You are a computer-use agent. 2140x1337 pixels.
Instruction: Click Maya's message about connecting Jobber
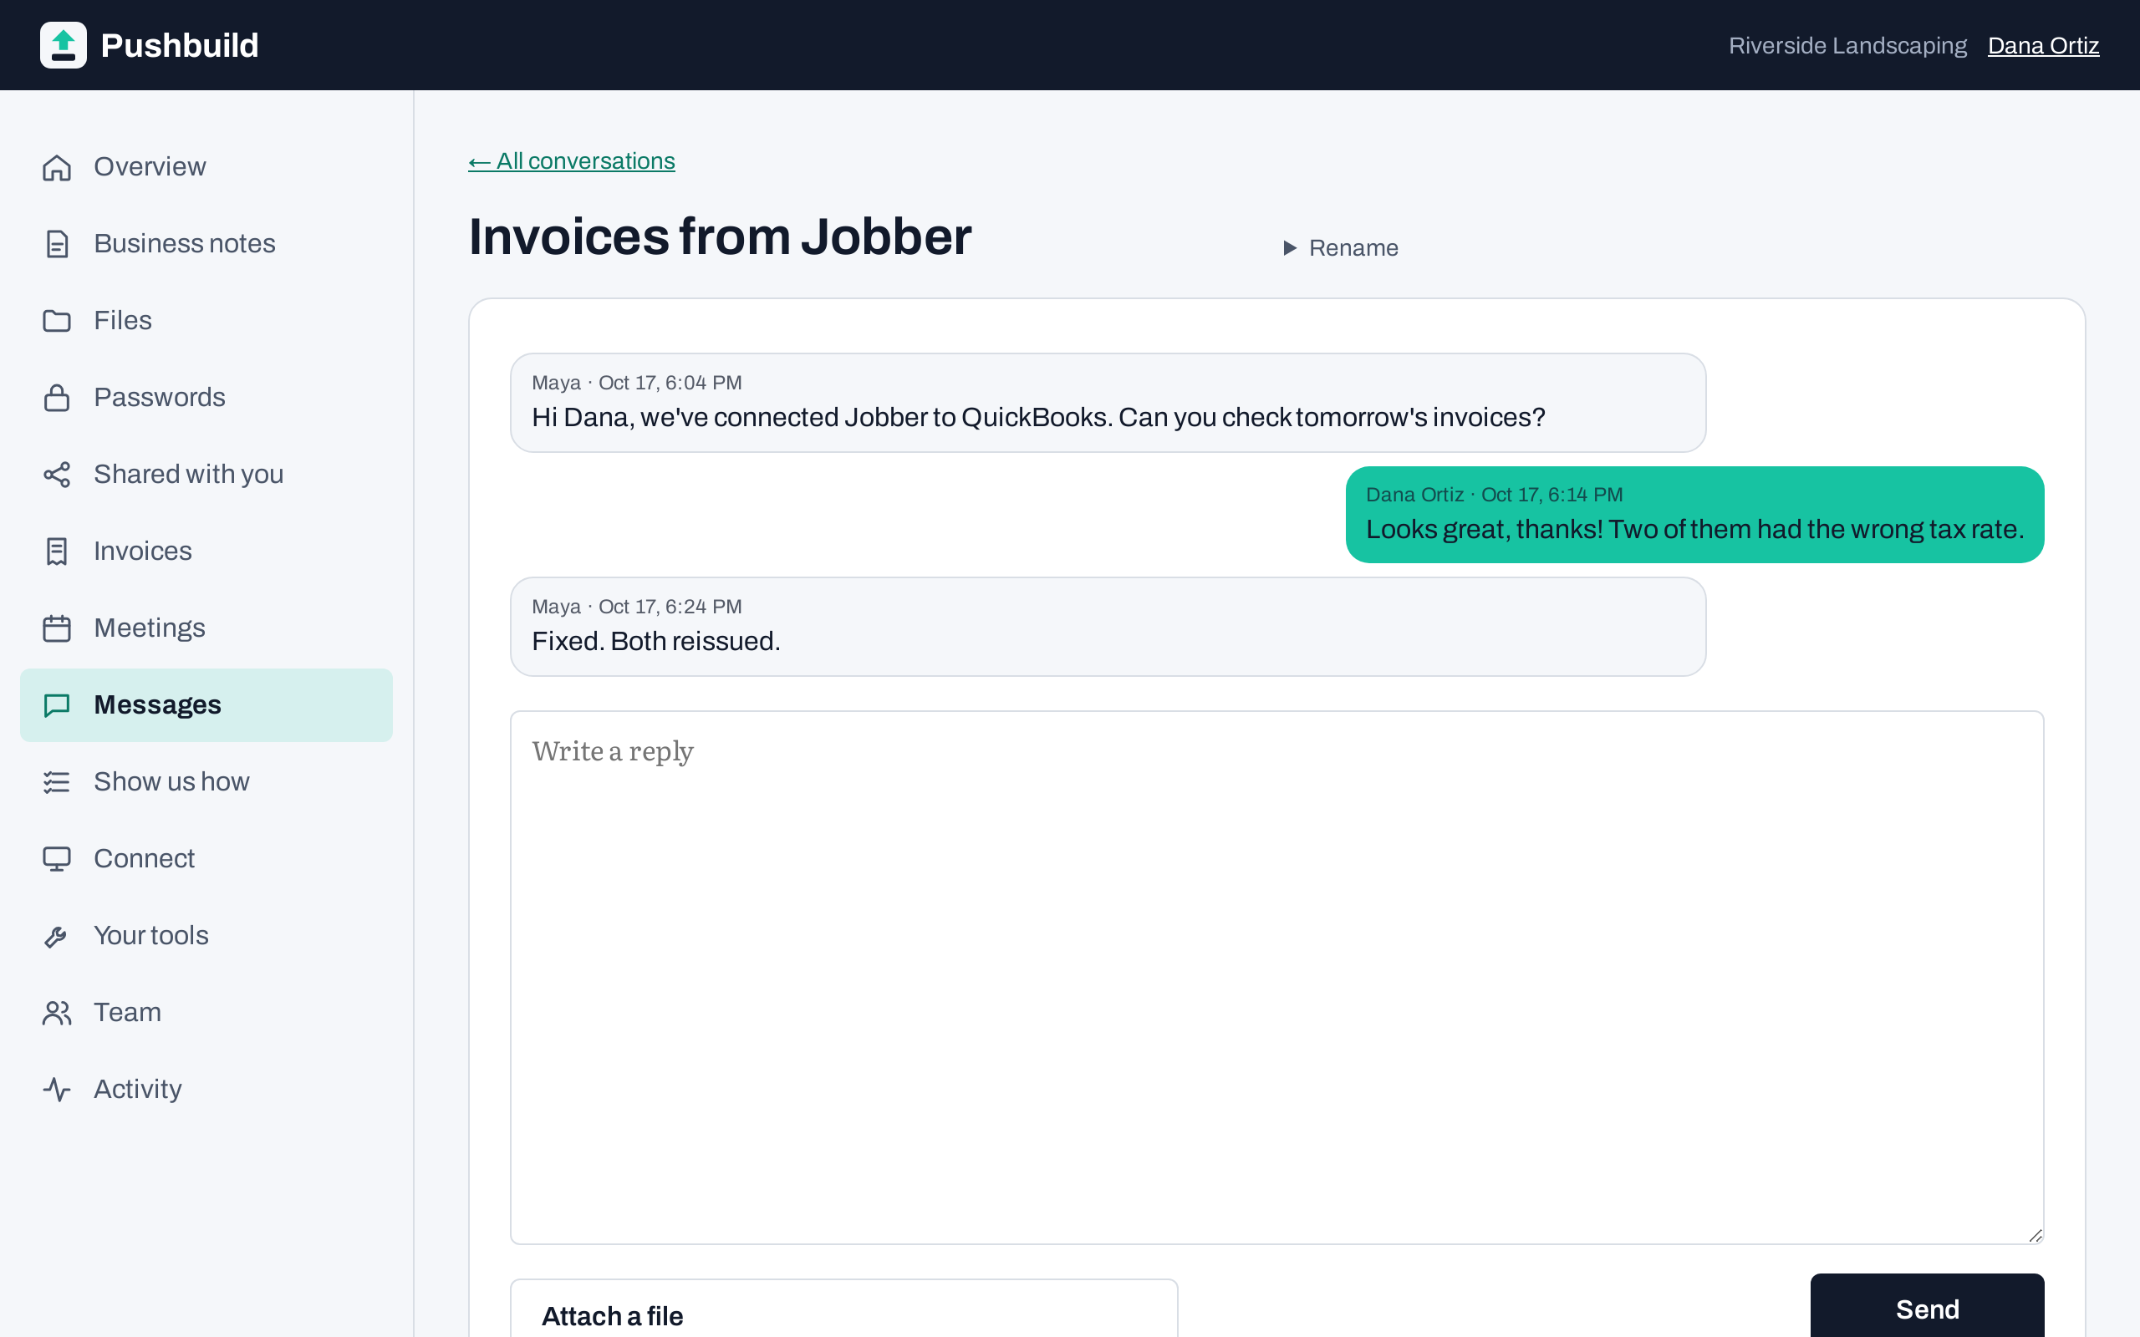[x=1108, y=404]
